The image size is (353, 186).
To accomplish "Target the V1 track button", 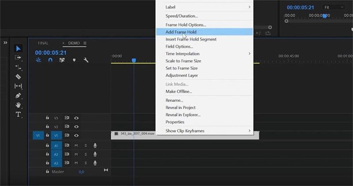I will point(56,135).
